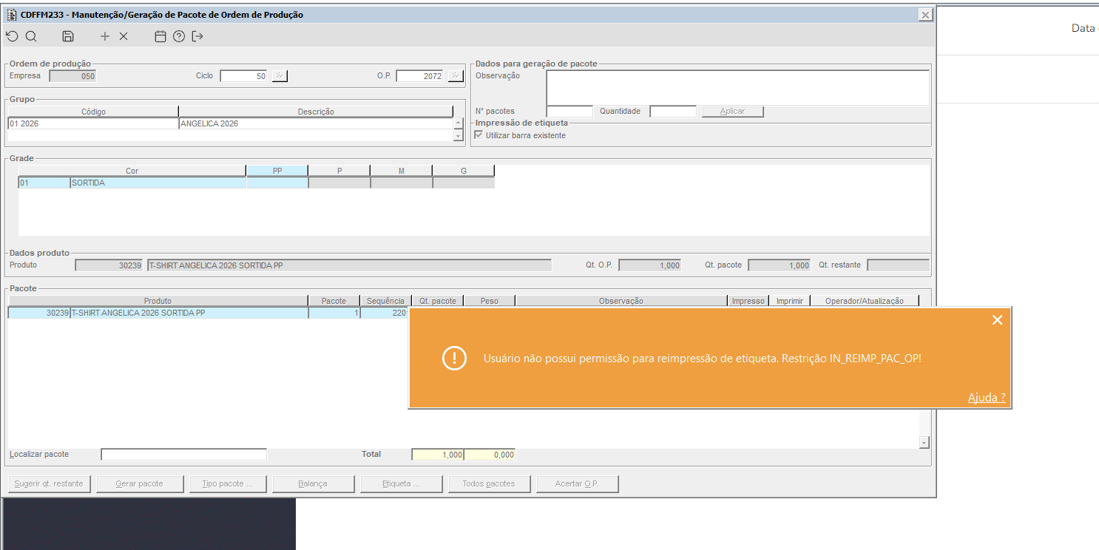The width and height of the screenshot is (1099, 550).
Task: Click the CDFFM233 window title icon
Action: pyautogui.click(x=12, y=15)
